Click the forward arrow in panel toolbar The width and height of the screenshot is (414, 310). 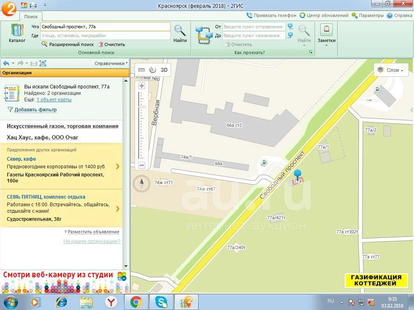[20, 63]
